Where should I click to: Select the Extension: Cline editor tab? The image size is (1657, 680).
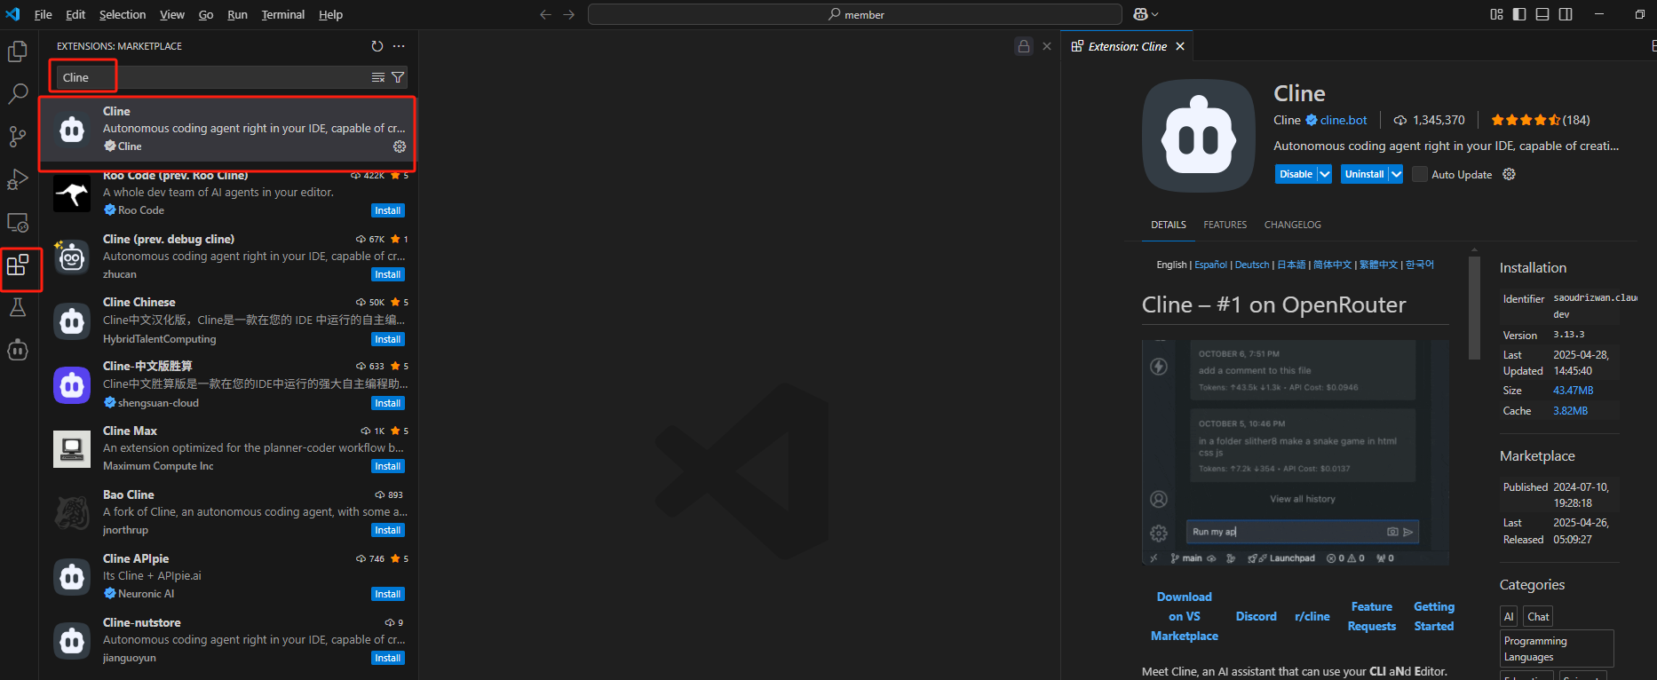1128,46
